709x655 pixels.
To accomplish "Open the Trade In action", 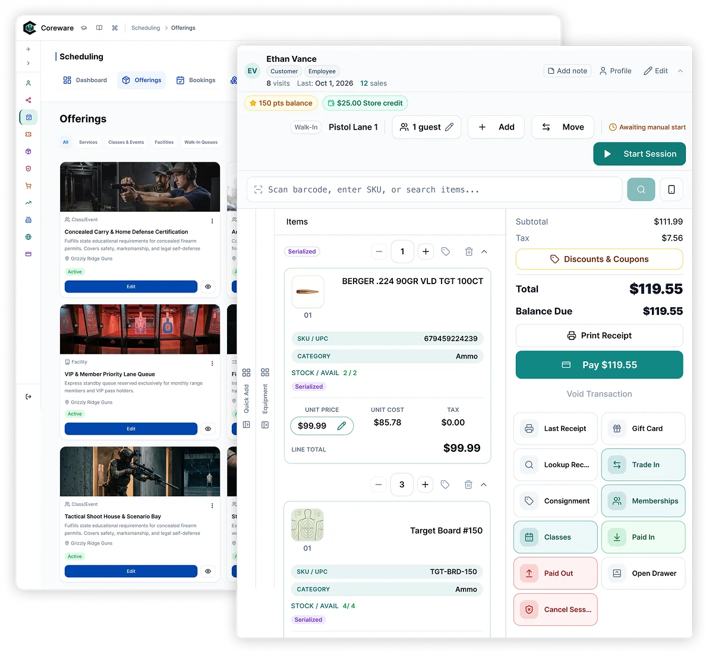I will [643, 465].
